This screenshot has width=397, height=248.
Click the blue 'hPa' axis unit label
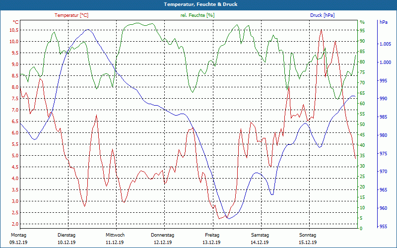click(x=383, y=22)
